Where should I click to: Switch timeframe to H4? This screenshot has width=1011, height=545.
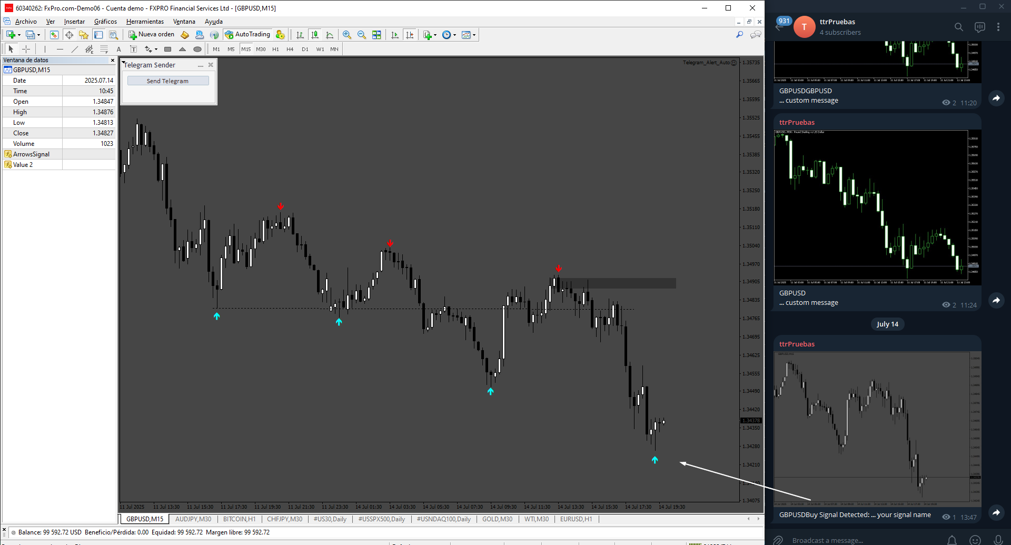click(290, 49)
